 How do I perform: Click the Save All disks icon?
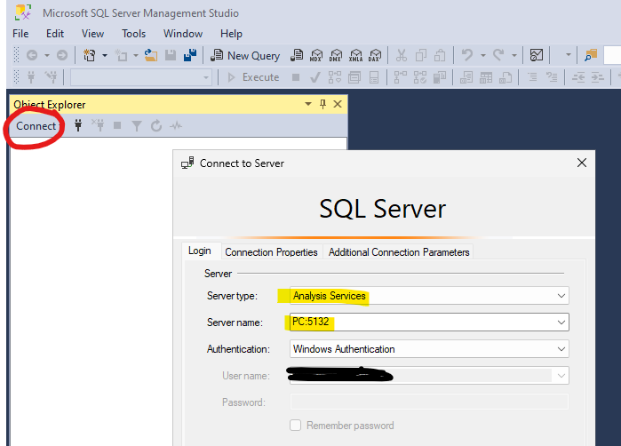(x=190, y=55)
